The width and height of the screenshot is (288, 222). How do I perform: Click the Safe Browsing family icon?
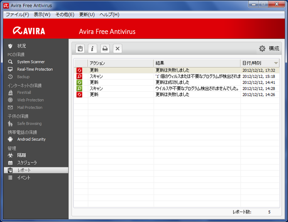[10, 124]
